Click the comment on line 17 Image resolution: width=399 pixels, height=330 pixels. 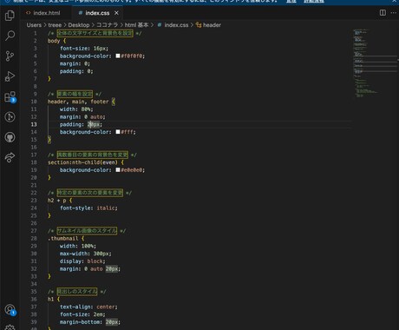pyautogui.click(x=92, y=155)
